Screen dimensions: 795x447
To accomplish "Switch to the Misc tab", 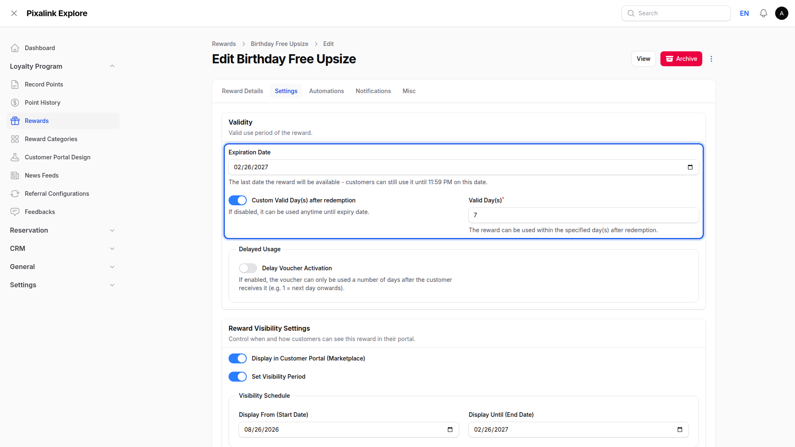I will tap(409, 91).
